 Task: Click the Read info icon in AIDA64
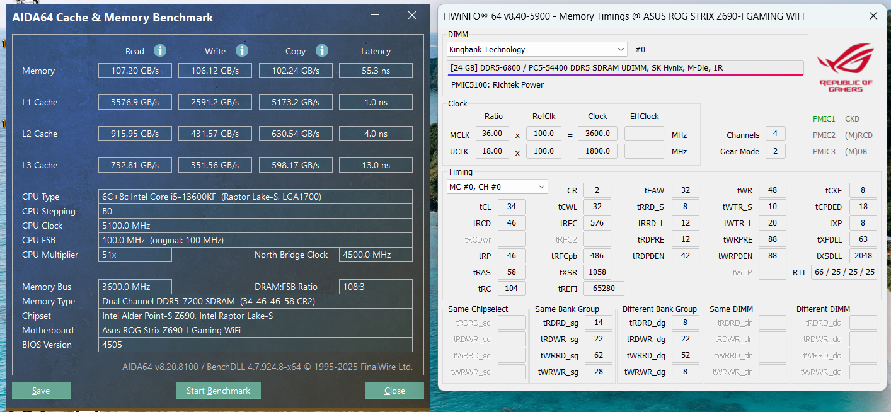click(x=160, y=50)
